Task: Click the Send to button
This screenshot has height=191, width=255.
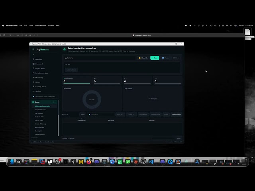Action: (x=120, y=115)
